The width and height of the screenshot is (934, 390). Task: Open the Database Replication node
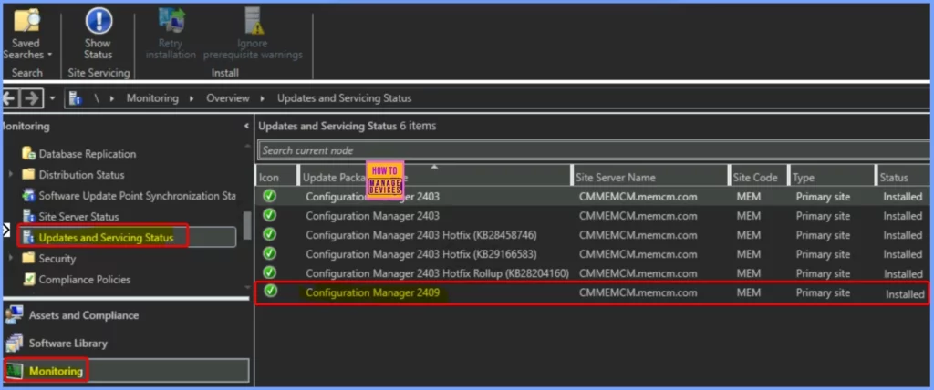pyautogui.click(x=87, y=154)
